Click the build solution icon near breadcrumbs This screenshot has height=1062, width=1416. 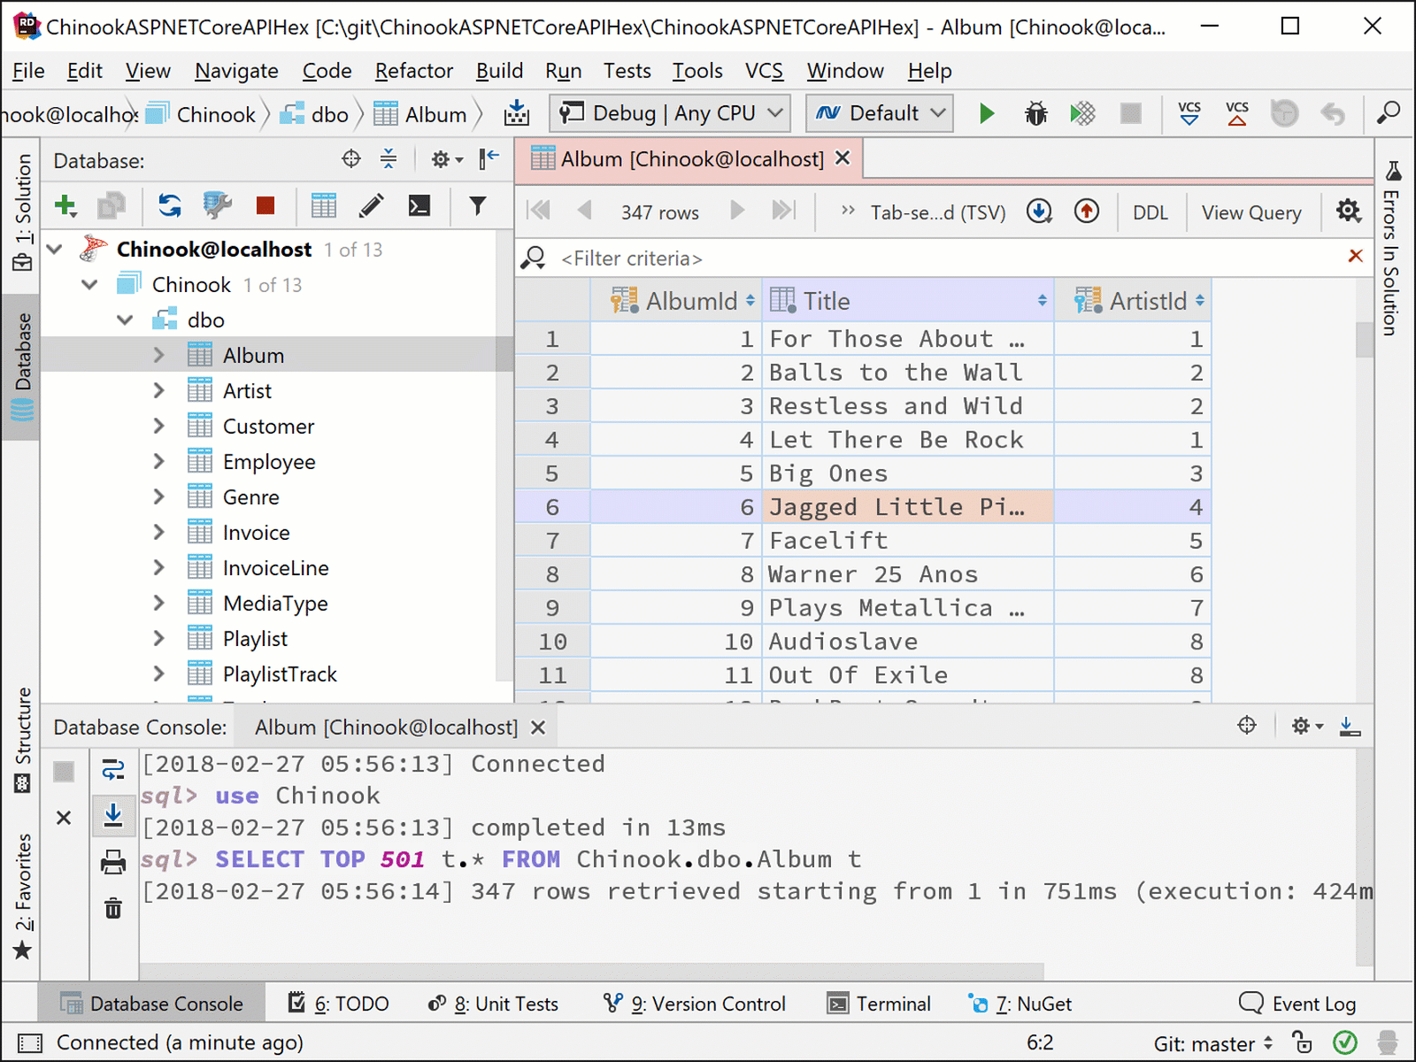tap(517, 113)
